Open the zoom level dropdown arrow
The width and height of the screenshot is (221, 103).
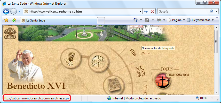(212, 98)
